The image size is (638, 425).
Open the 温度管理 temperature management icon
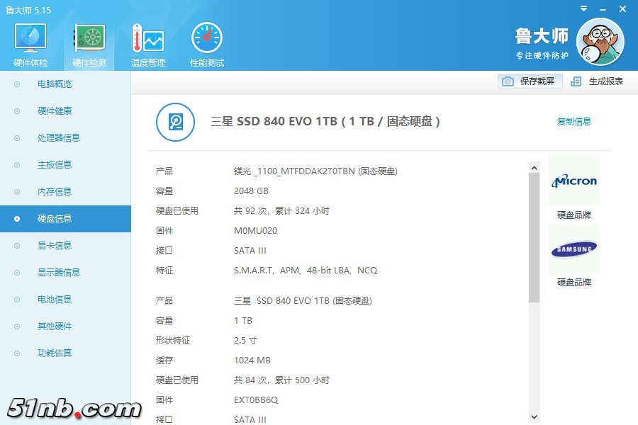(147, 44)
